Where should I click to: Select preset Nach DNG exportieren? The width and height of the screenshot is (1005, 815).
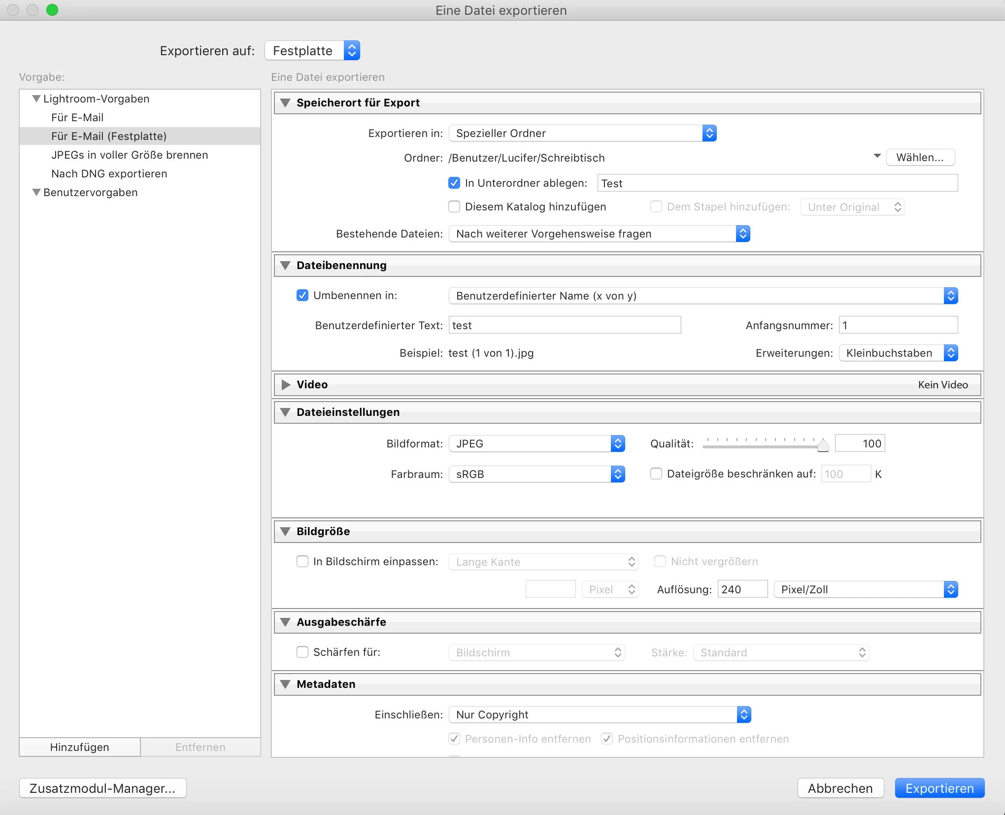click(x=109, y=174)
